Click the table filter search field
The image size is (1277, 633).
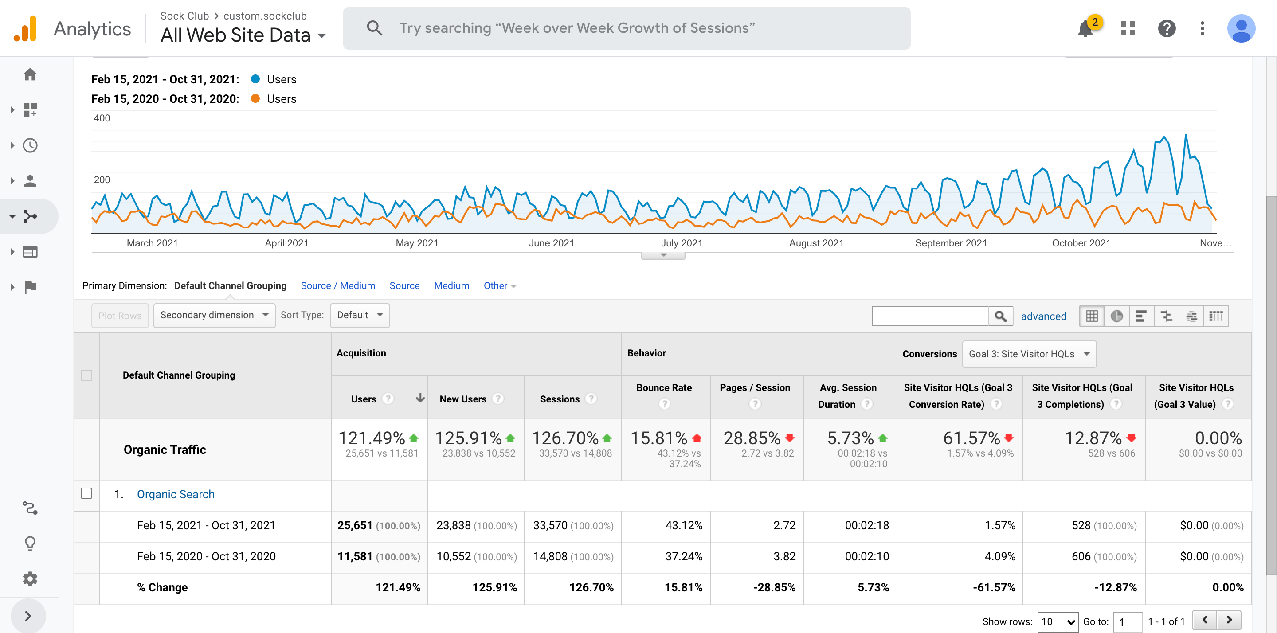pos(930,316)
